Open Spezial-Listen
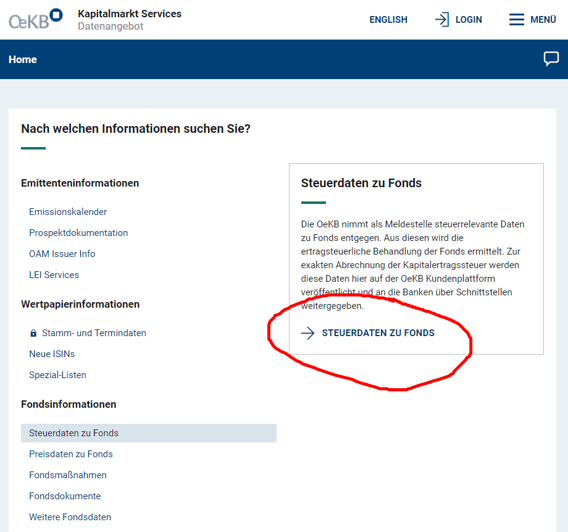Viewport: 568px width, 532px height. click(x=57, y=375)
